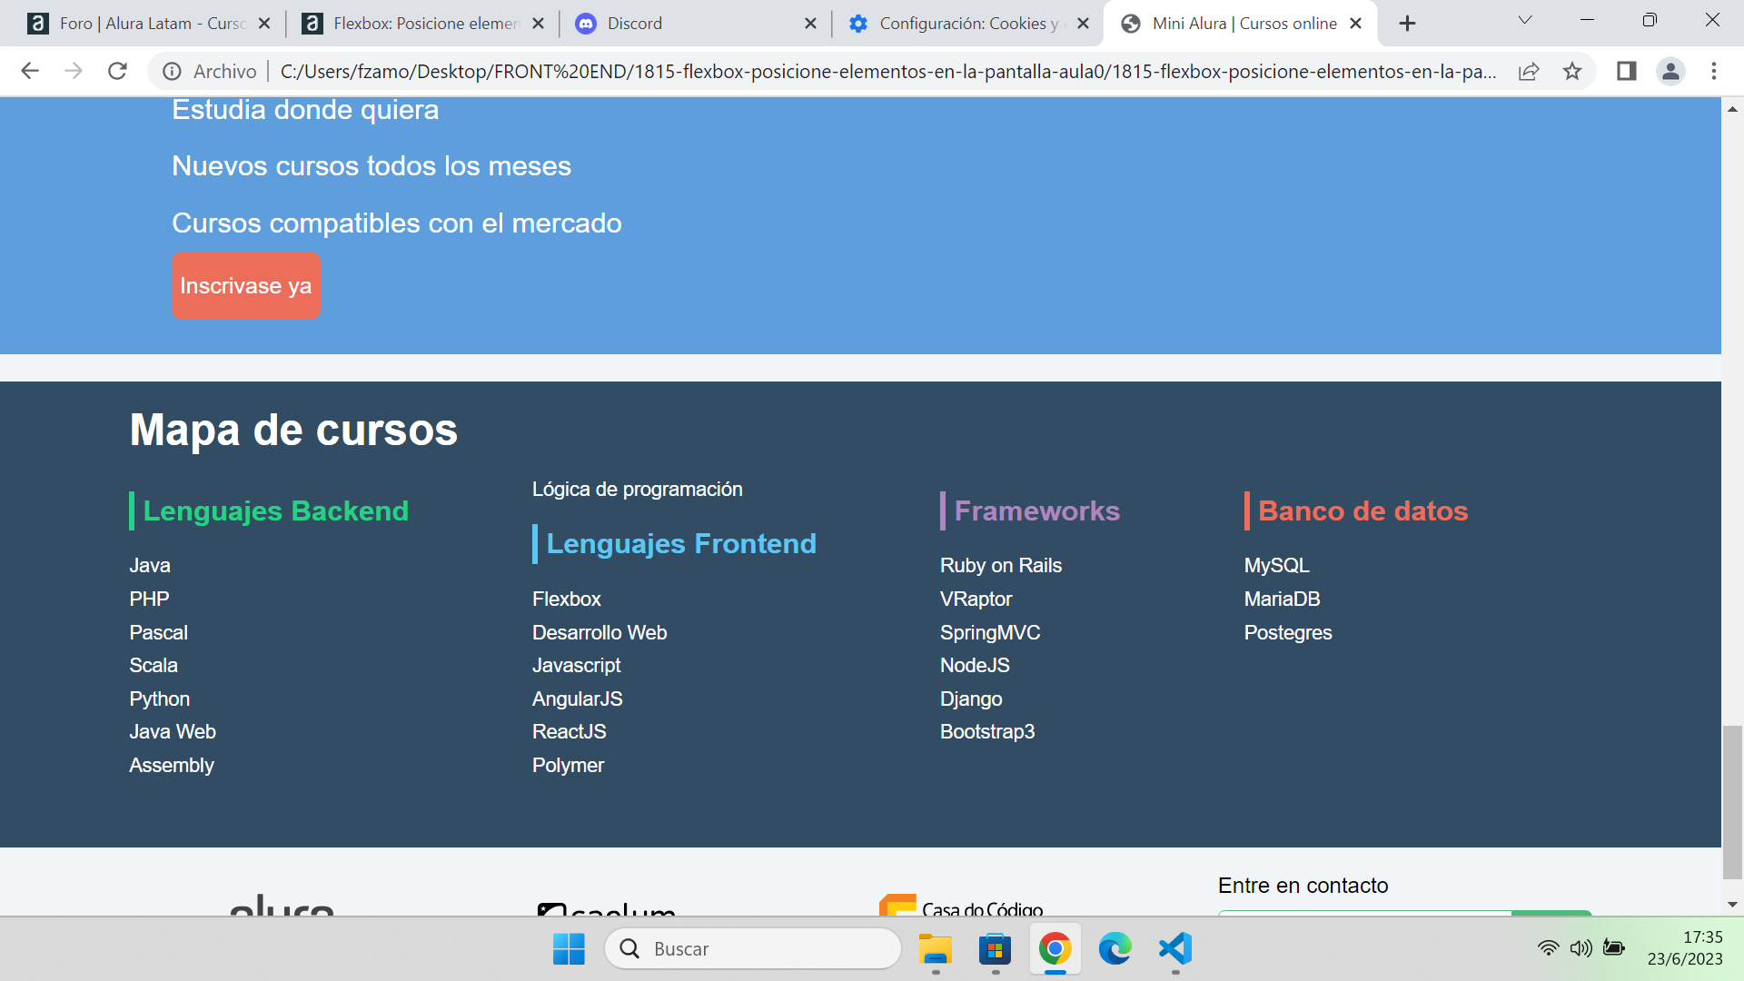Viewport: 1744px width, 981px height.
Task: Bookmark the page with the star icon
Action: 1572,71
